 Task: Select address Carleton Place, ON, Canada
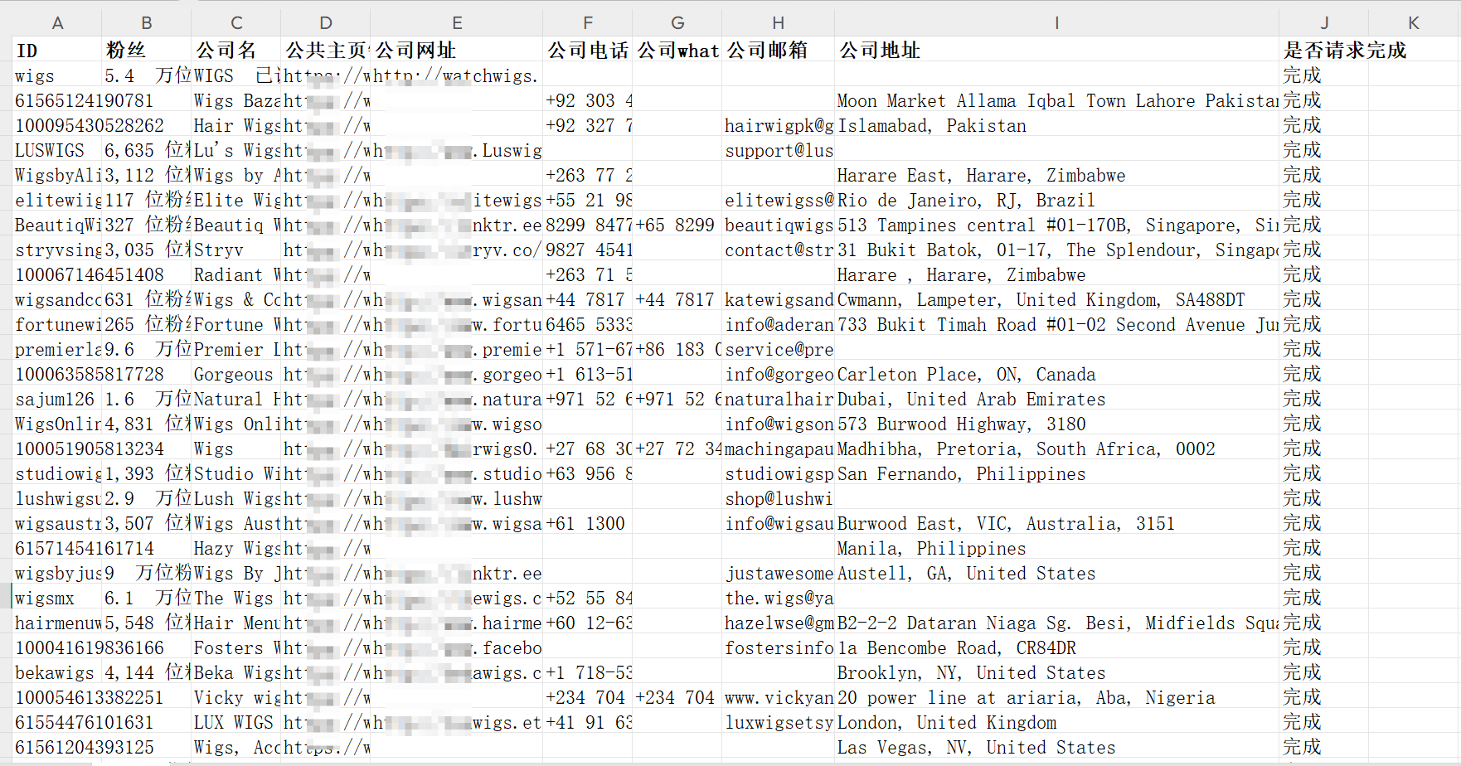(1056, 375)
